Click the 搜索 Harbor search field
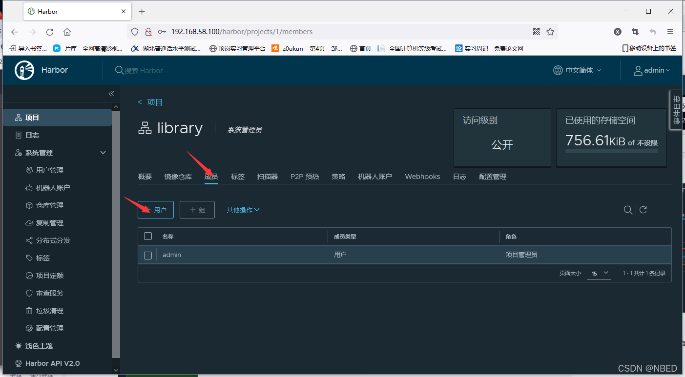 pyautogui.click(x=146, y=70)
